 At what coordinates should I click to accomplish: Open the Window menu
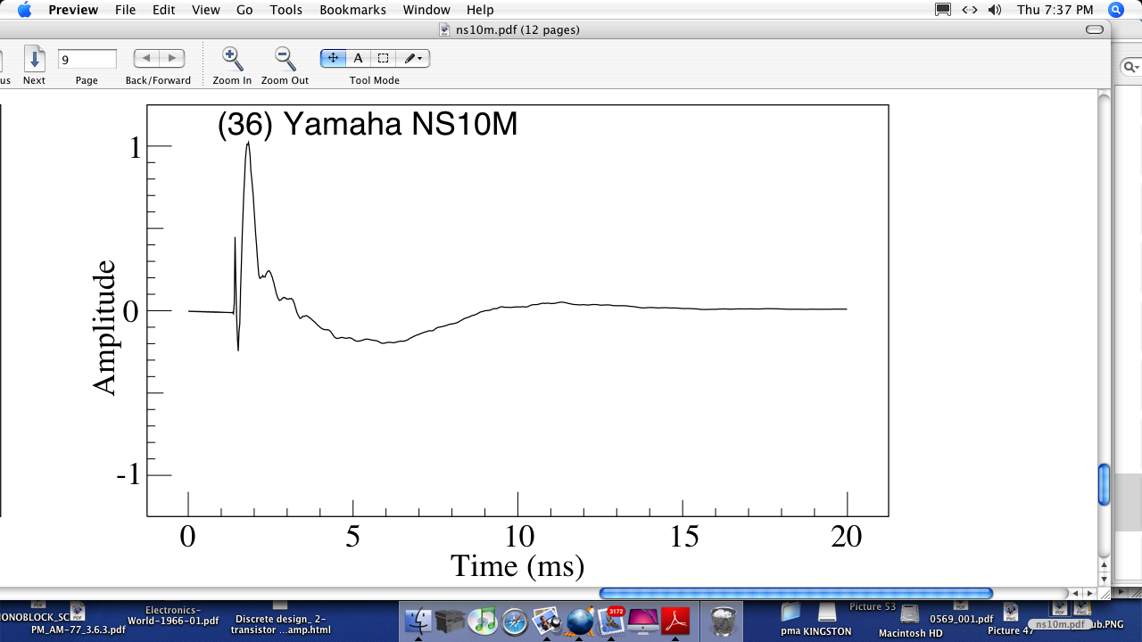coord(426,10)
